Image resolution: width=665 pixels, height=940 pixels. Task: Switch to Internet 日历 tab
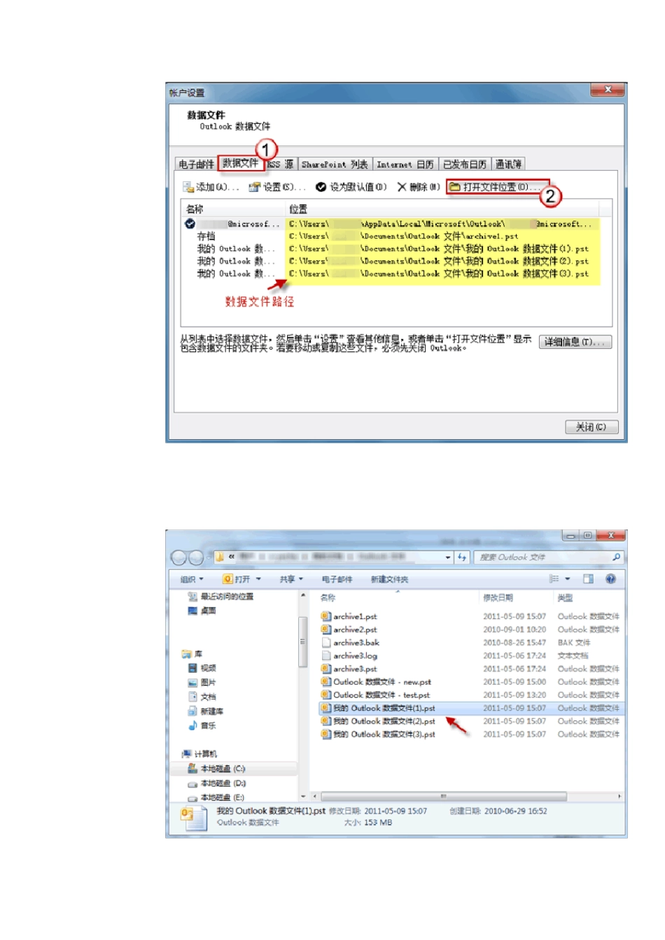[x=405, y=164]
